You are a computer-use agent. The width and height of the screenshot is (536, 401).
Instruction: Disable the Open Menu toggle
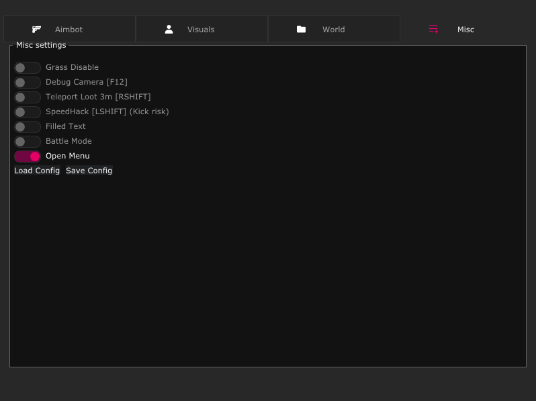[28, 157]
